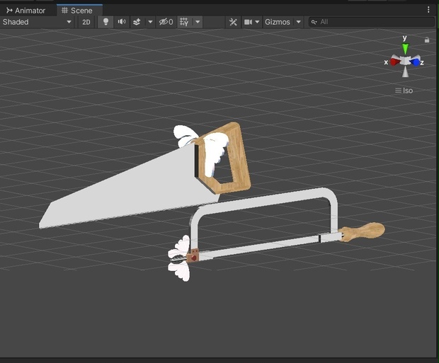Click the scene camera settings icon

(x=248, y=22)
